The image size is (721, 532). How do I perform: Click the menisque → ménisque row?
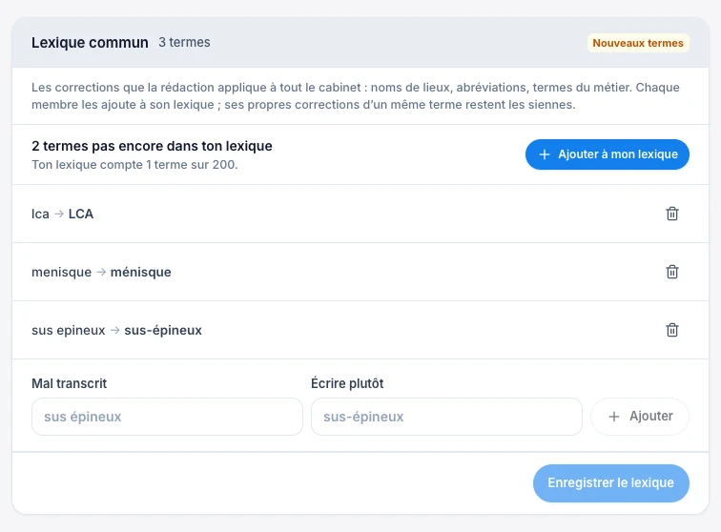360,272
